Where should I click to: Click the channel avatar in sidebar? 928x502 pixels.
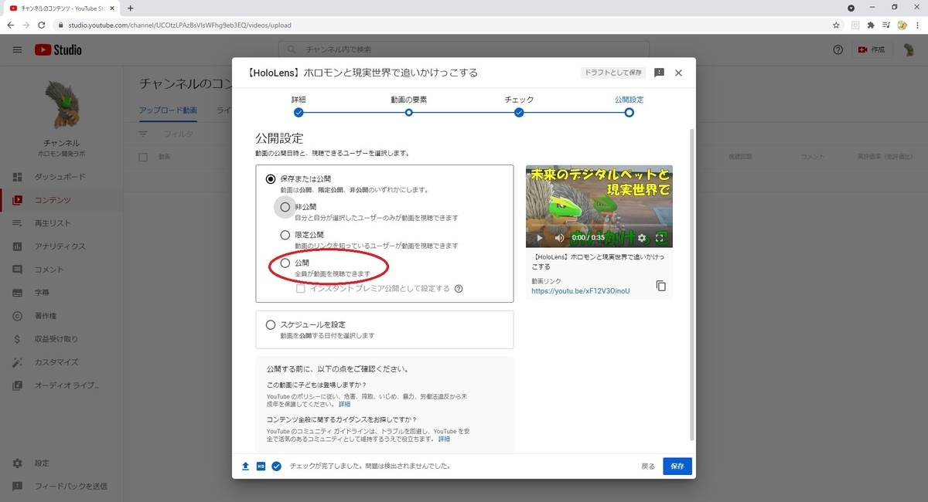click(x=61, y=104)
